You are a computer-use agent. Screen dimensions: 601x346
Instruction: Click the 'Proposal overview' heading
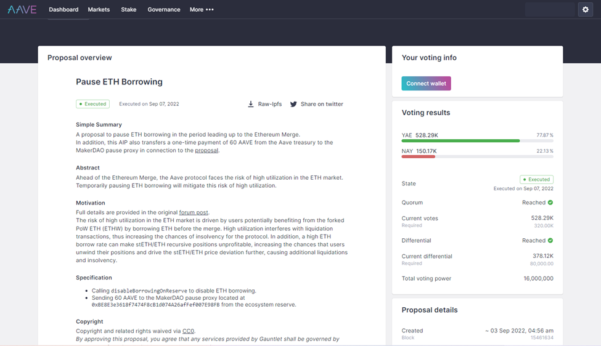tap(80, 58)
